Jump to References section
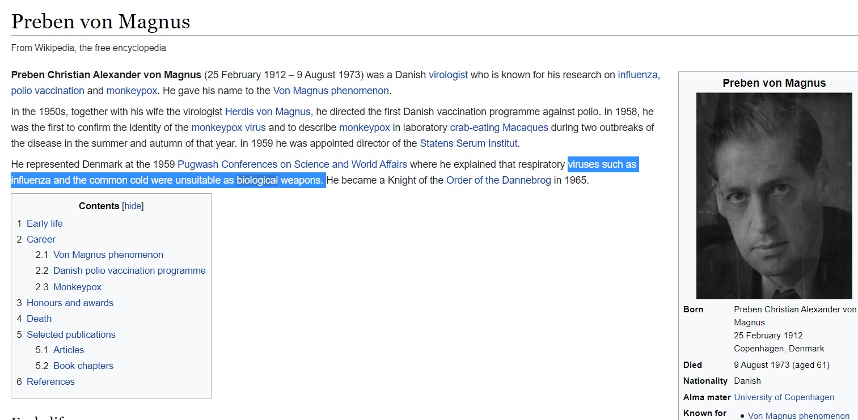This screenshot has height=420, width=858. point(50,382)
